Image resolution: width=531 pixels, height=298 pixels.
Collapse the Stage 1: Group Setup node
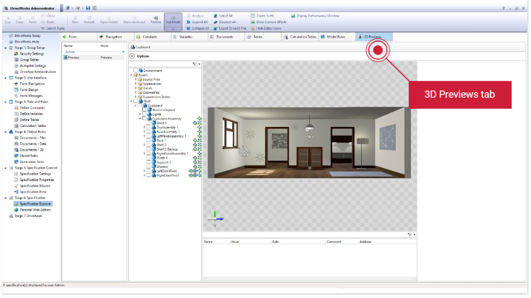[x=6, y=48]
